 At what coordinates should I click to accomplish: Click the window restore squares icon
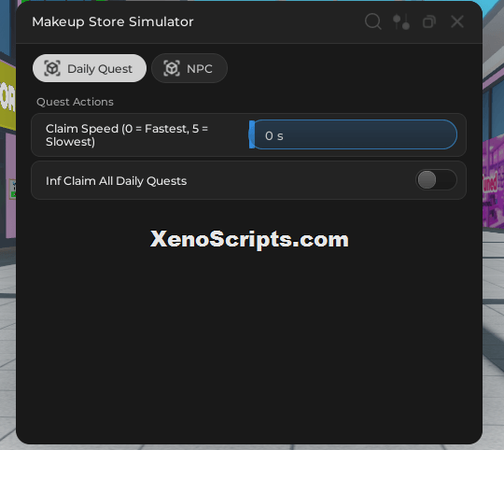tap(429, 21)
